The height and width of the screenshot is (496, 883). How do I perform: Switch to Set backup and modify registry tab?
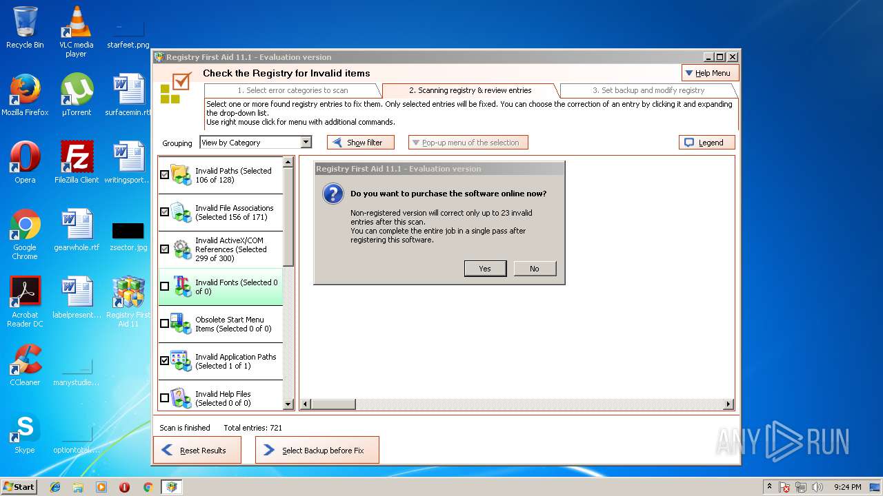[x=648, y=90]
